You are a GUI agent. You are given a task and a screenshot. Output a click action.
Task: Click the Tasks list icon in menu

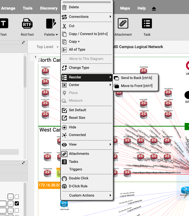coord(64,162)
